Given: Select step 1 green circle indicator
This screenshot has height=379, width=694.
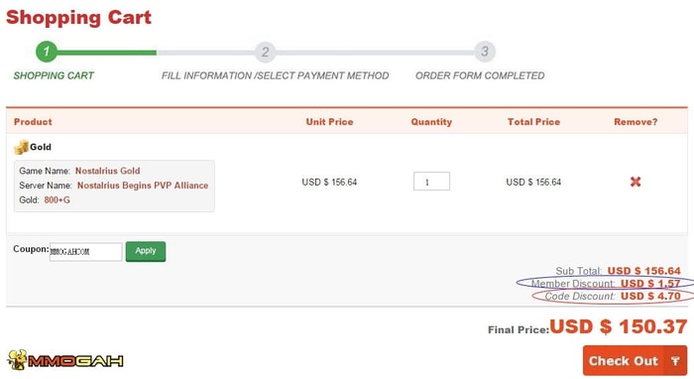Looking at the screenshot, I should (47, 52).
